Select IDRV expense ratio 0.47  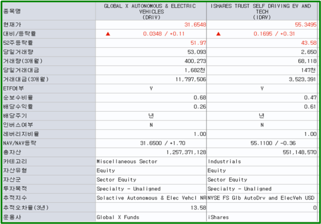tap(310, 98)
